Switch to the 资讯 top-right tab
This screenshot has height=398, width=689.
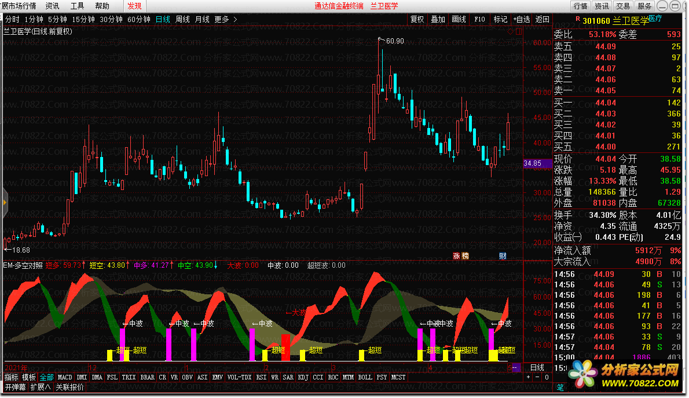(602, 6)
